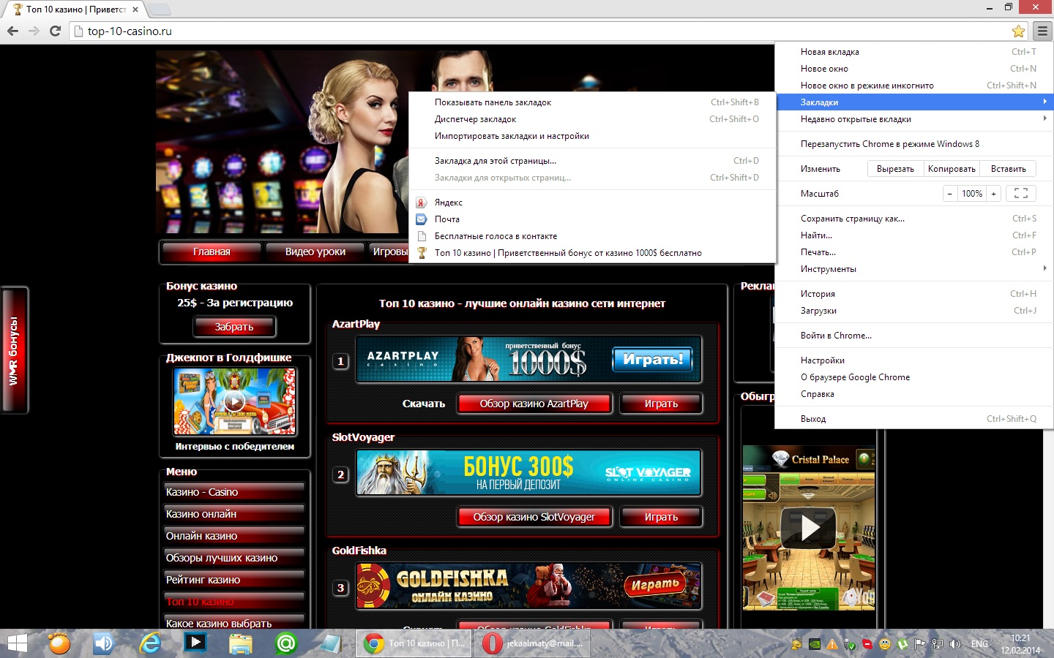Choose Перезапустить Chrome в режиме Windows 8
The height and width of the screenshot is (658, 1054).
point(914,144)
